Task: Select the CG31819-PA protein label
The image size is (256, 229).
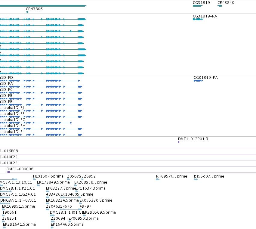Action: click(x=206, y=78)
